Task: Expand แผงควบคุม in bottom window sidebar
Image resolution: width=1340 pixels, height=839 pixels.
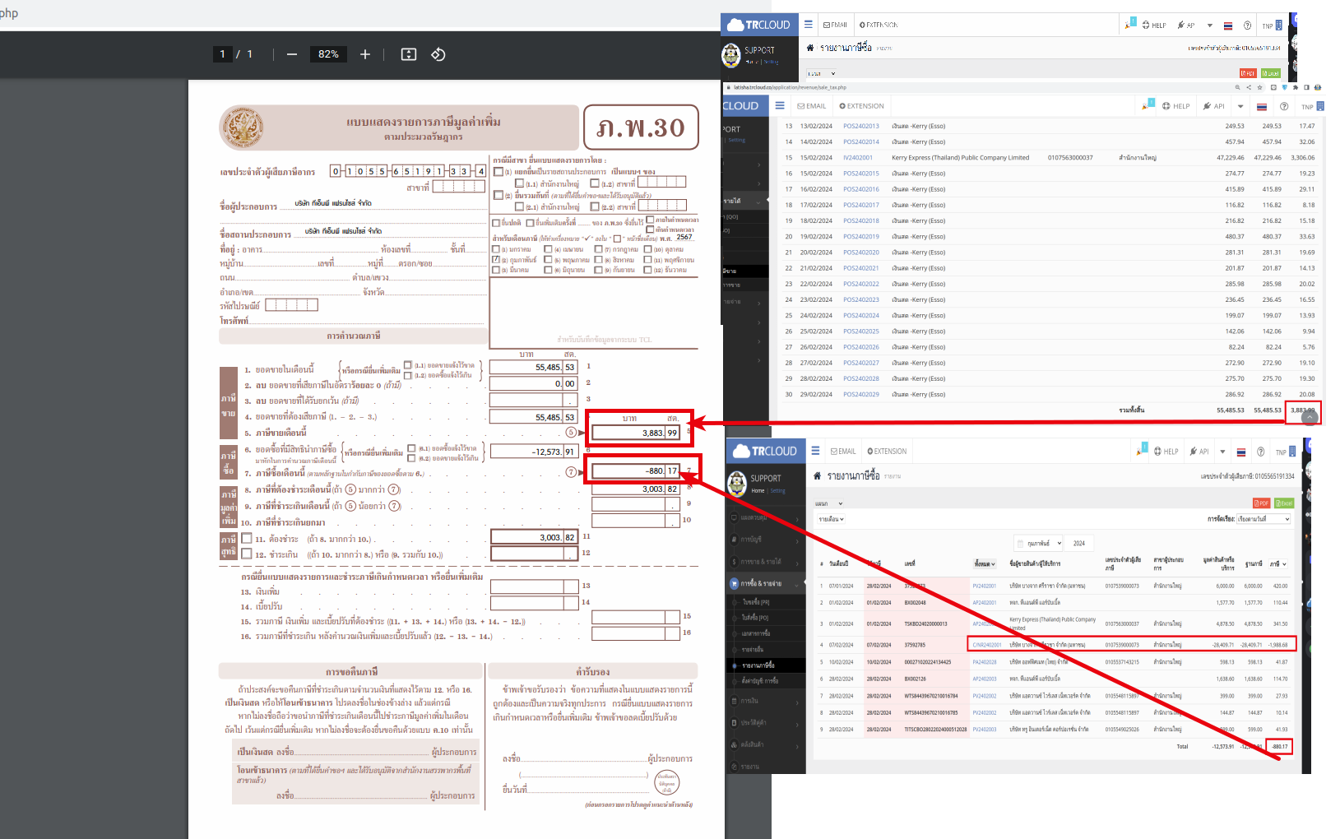Action: coord(765,518)
